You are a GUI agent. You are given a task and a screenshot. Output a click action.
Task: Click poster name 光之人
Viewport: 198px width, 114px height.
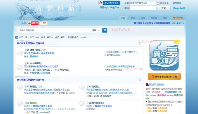pyautogui.click(x=71, y=93)
